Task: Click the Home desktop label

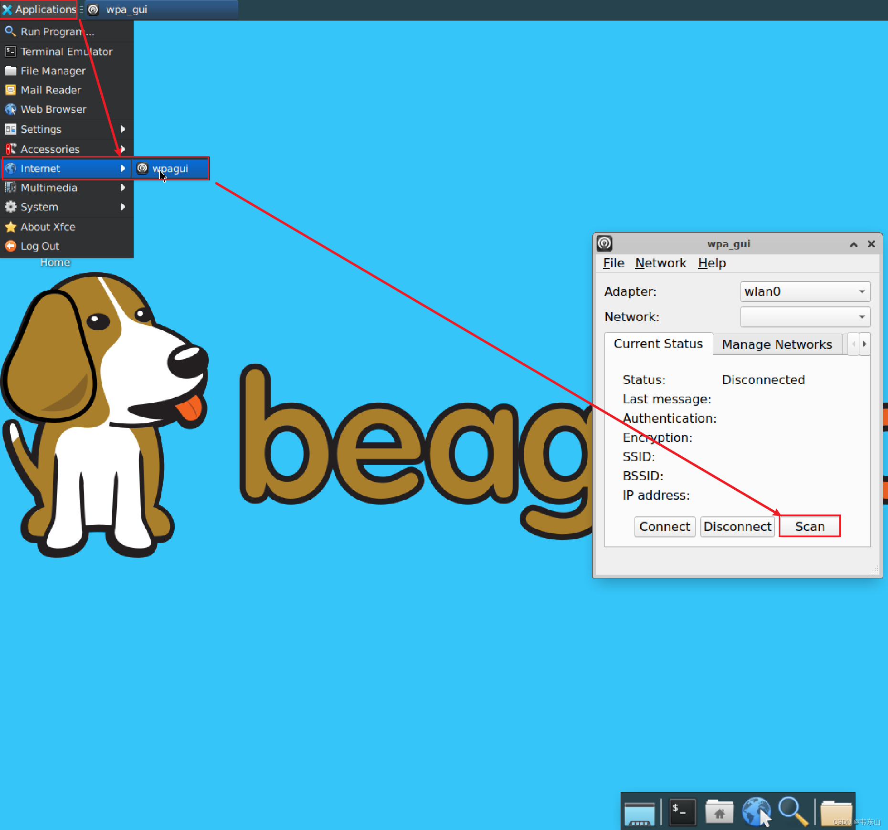Action: 55,262
